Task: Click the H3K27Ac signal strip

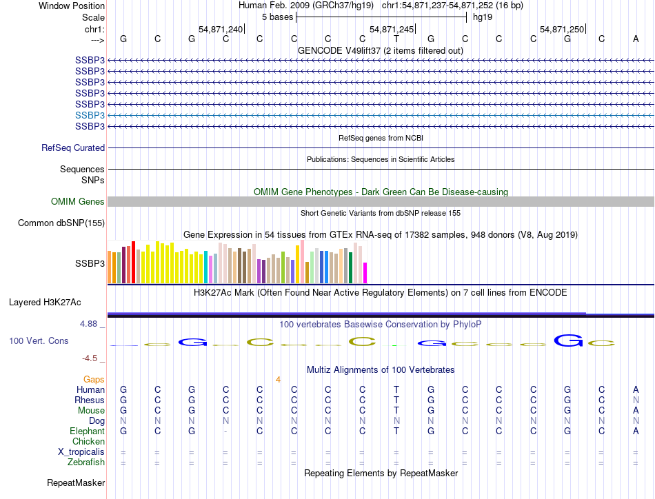Action: pos(381,314)
